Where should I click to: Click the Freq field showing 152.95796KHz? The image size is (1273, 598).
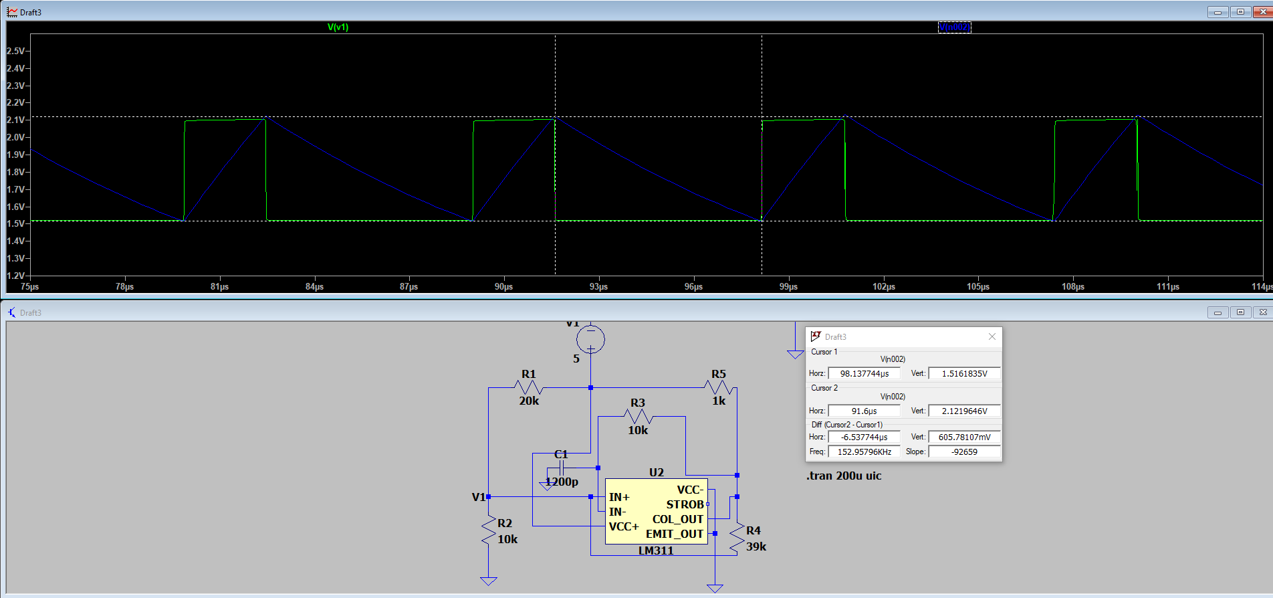(864, 452)
